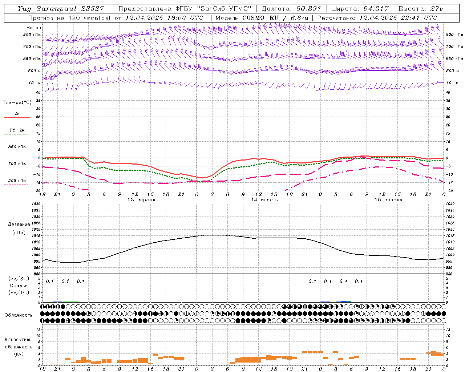Image resolution: width=465 pixels, height=372 pixels.
Task: Click the 700 гПа temperature legend entry
Action: point(17,164)
